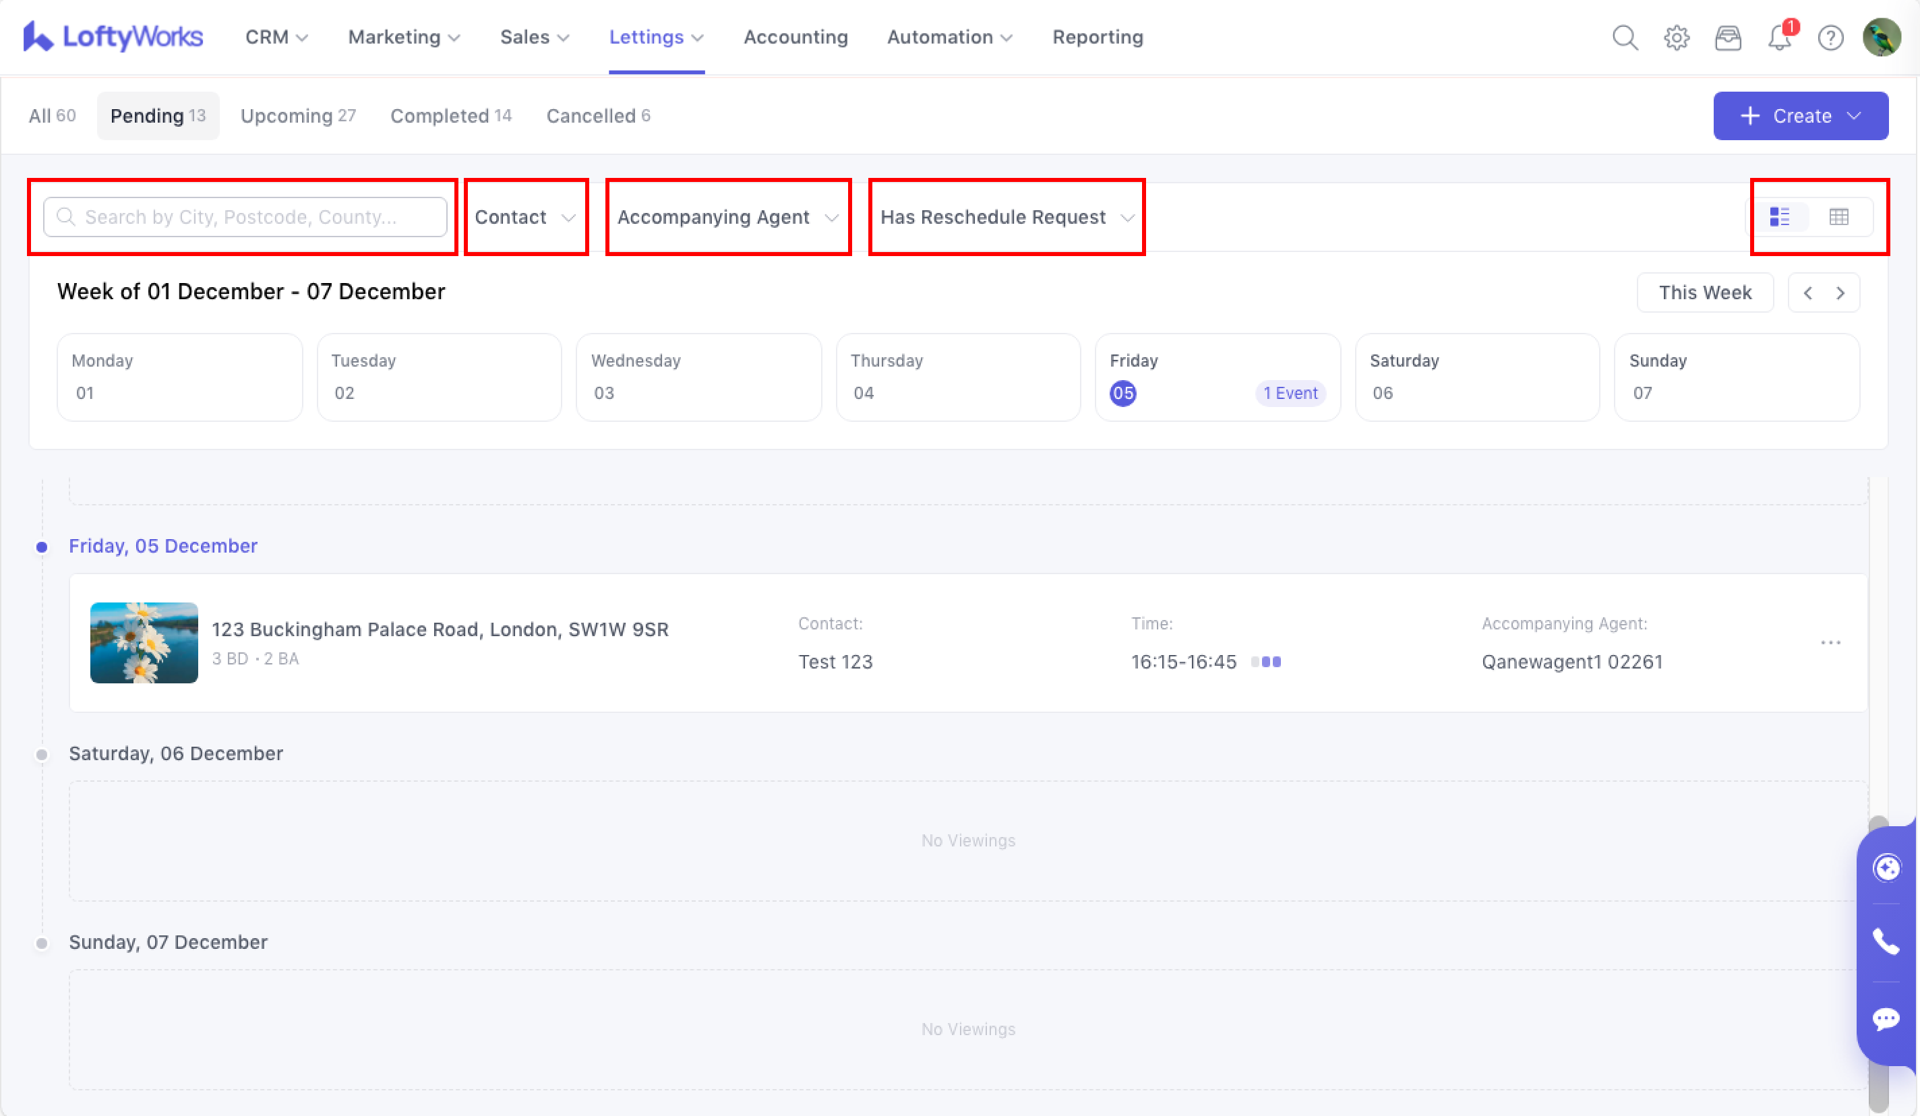The height and width of the screenshot is (1116, 1920).
Task: Switch to calendar grid view
Action: click(x=1838, y=217)
